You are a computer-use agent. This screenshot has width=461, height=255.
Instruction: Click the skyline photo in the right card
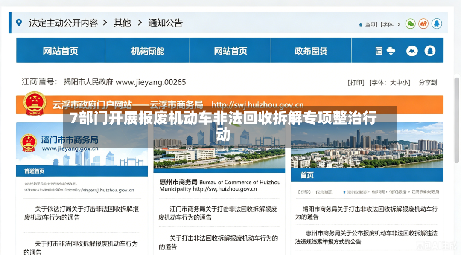pyautogui.click(x=367, y=145)
